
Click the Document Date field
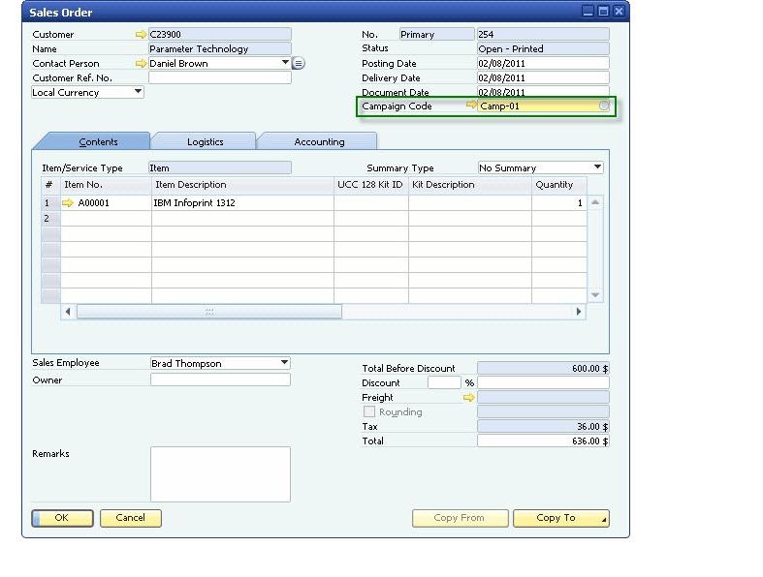[543, 91]
